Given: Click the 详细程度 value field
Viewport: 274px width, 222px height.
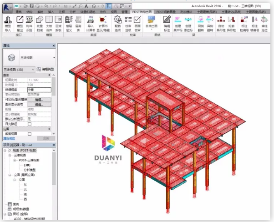Looking at the screenshot, I should [x=39, y=90].
